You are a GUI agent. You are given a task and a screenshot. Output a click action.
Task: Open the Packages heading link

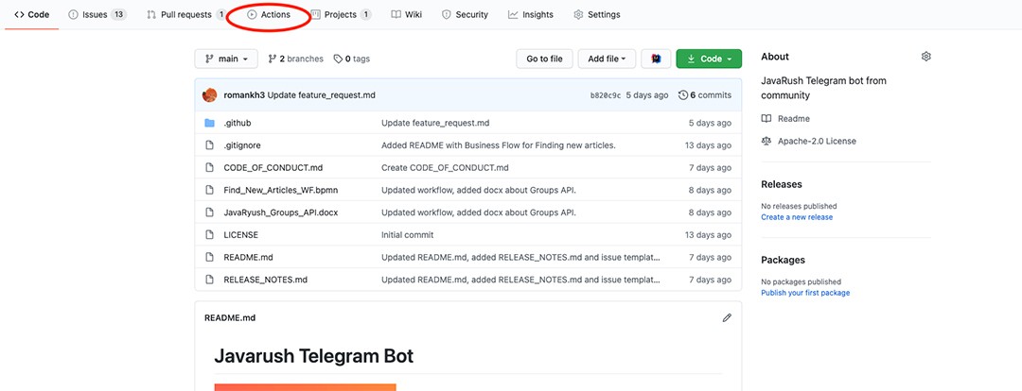pyautogui.click(x=783, y=260)
